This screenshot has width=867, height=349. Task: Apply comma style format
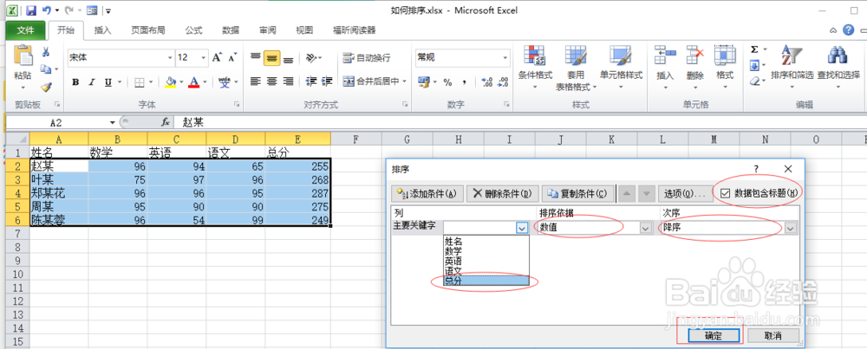[465, 82]
